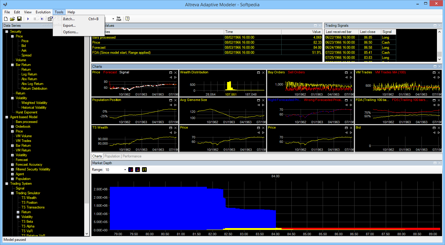Close the Wealth Distribution chart
The width and height of the screenshot is (445, 245).
click(x=263, y=72)
